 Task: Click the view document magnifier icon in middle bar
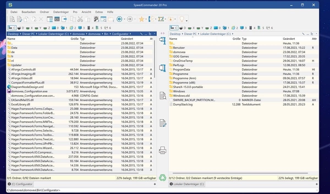click(163, 96)
